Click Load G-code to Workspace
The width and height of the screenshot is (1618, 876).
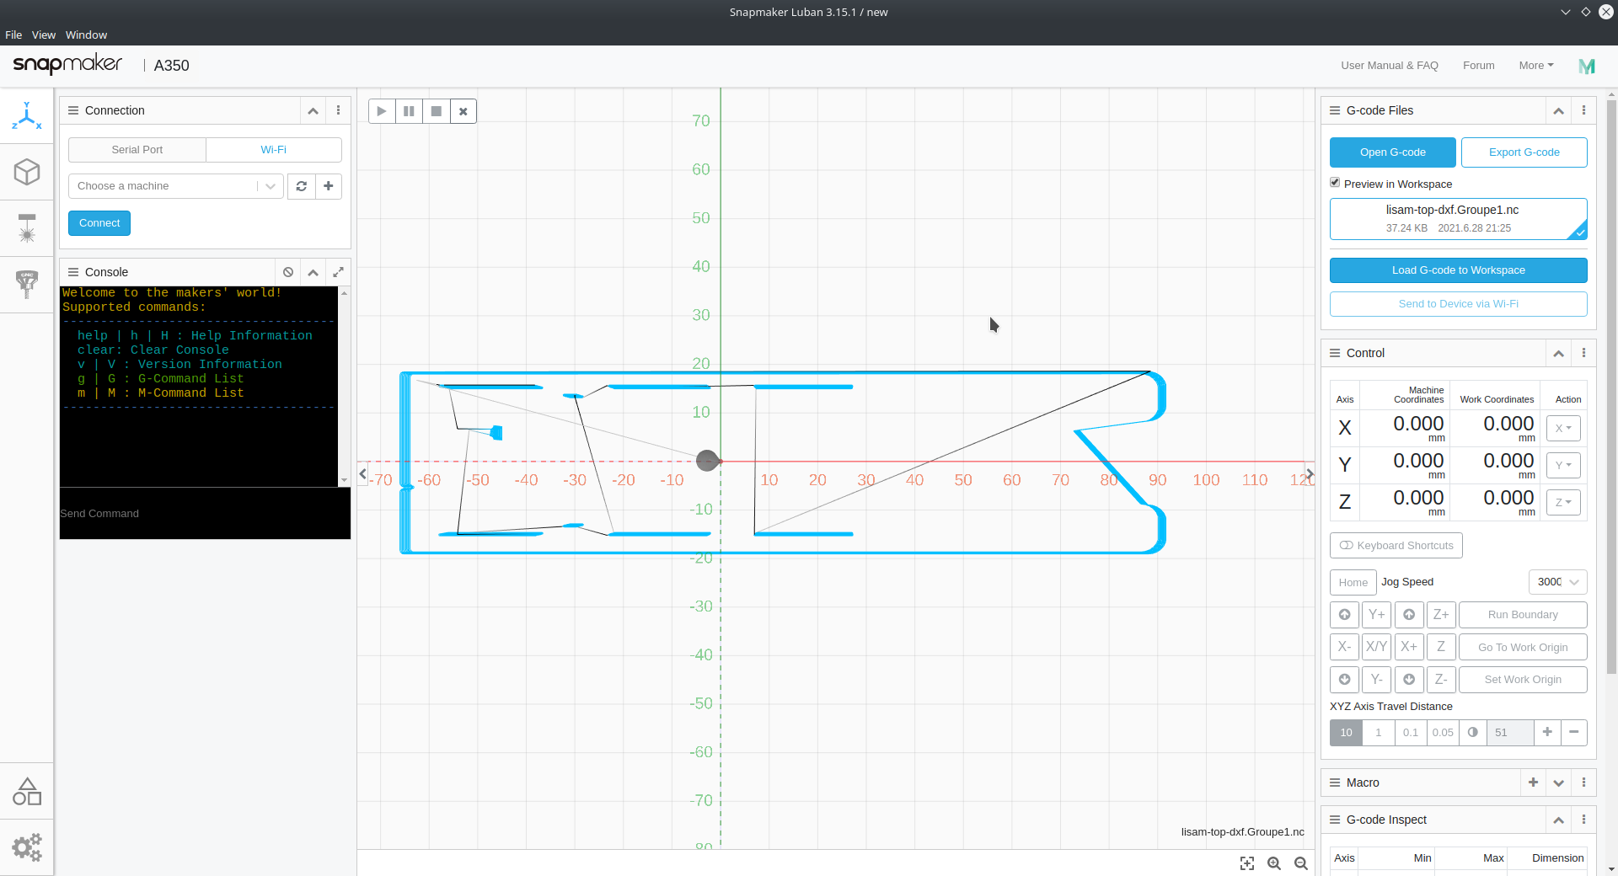pyautogui.click(x=1457, y=270)
